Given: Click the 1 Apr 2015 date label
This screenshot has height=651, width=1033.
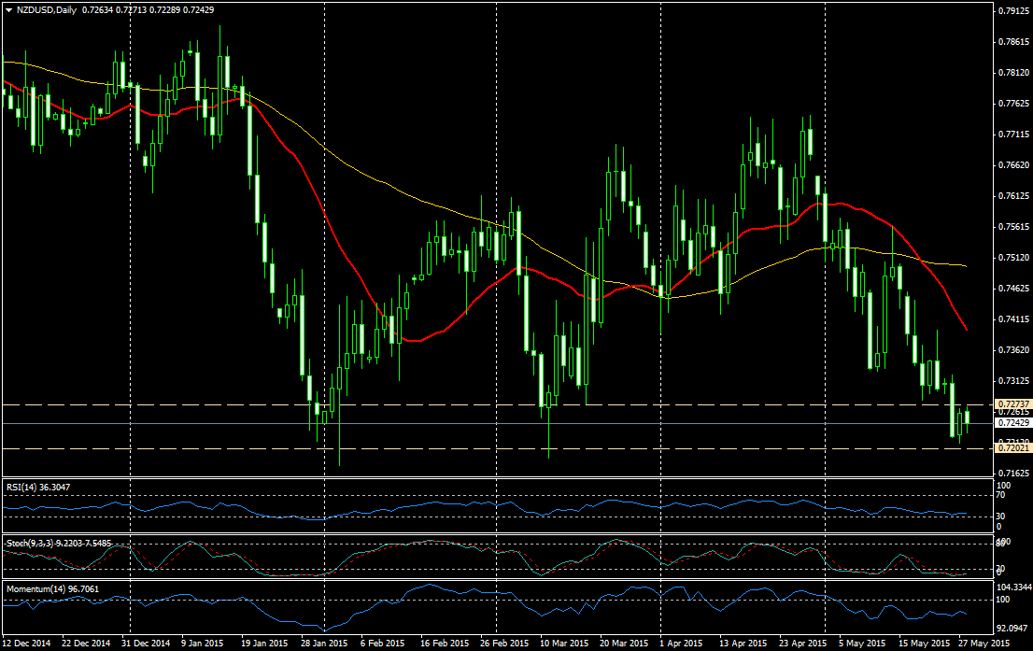Looking at the screenshot, I should [681, 644].
